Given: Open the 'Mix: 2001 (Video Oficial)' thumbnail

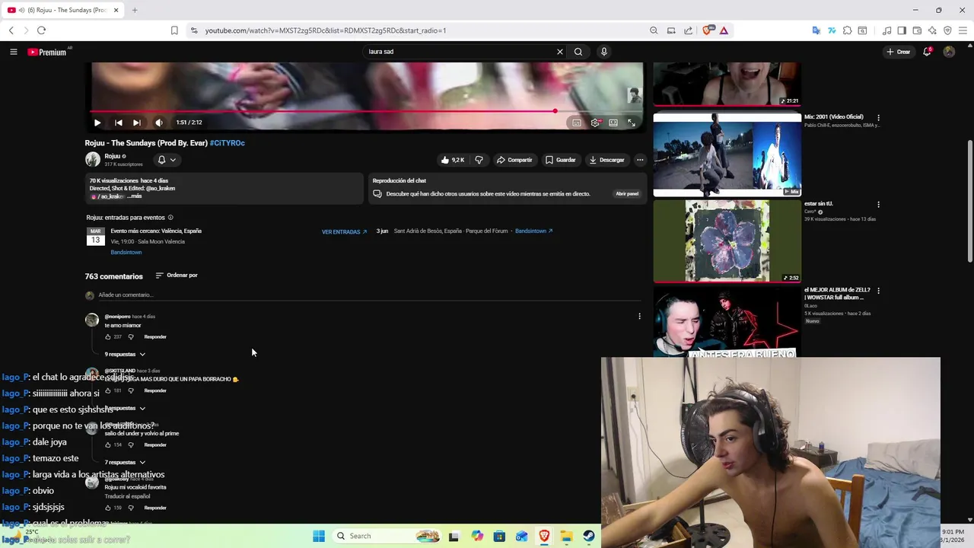Looking at the screenshot, I should [727, 155].
